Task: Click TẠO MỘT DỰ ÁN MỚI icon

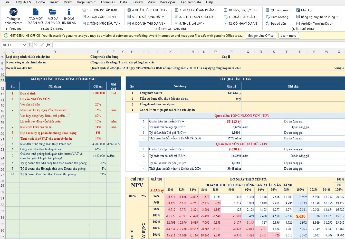Action: click(35, 16)
